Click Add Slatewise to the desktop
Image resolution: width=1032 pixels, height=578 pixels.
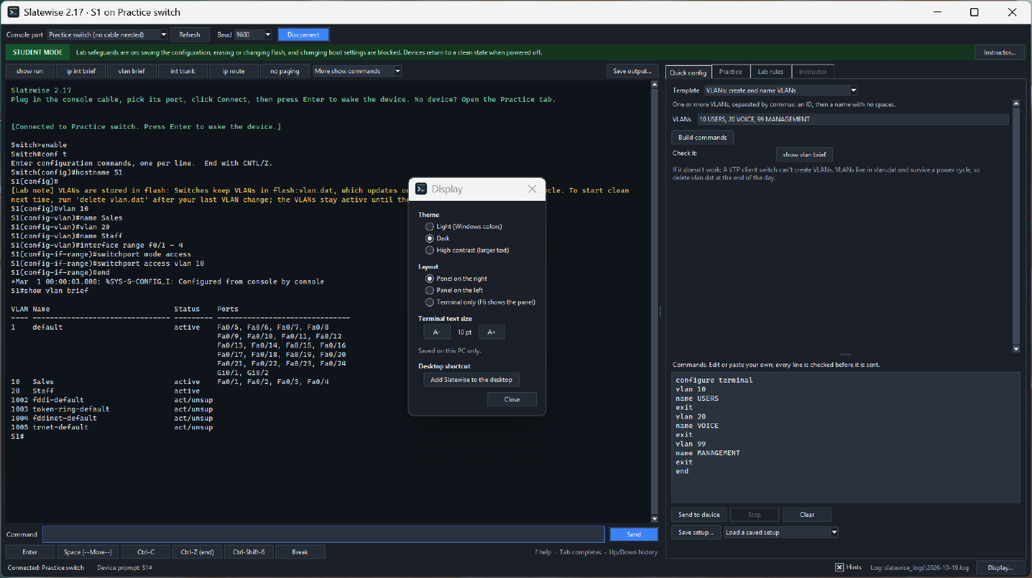471,380
